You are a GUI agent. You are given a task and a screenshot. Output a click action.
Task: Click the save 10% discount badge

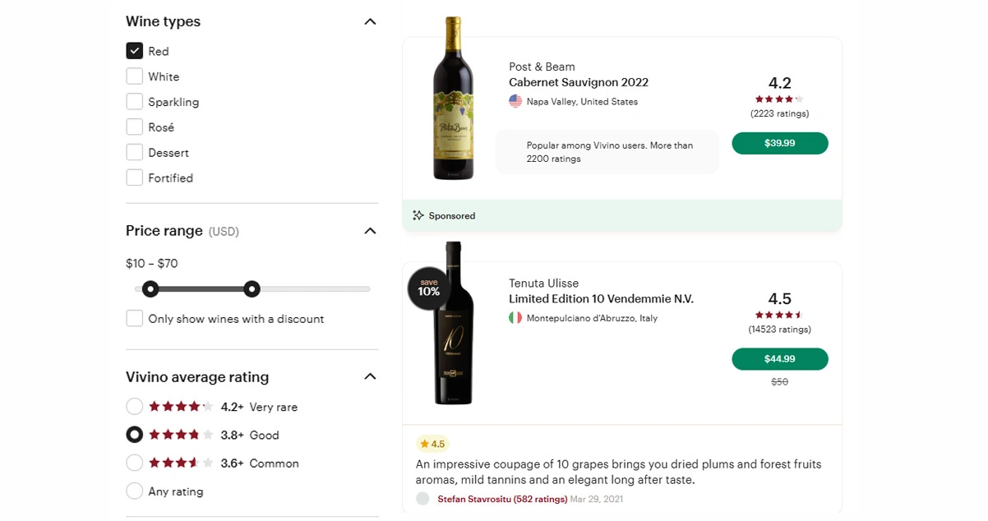428,288
